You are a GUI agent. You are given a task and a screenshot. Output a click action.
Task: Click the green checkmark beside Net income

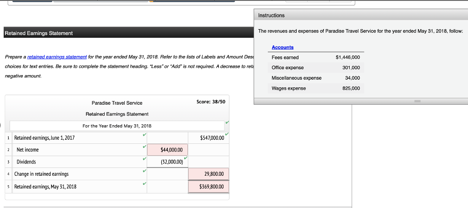click(x=144, y=147)
